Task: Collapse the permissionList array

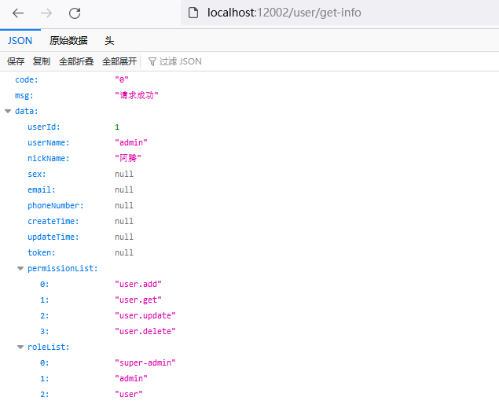Action: point(20,269)
